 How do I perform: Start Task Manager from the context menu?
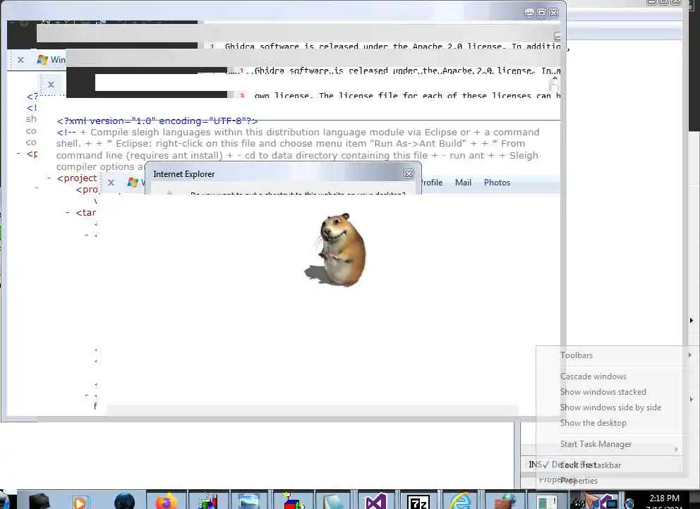point(596,444)
